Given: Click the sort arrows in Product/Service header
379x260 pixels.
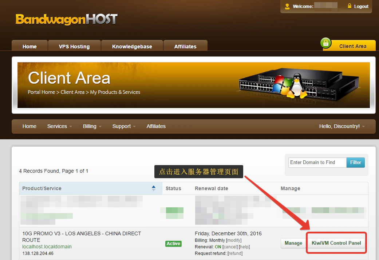Looking at the screenshot, I should click(154, 188).
